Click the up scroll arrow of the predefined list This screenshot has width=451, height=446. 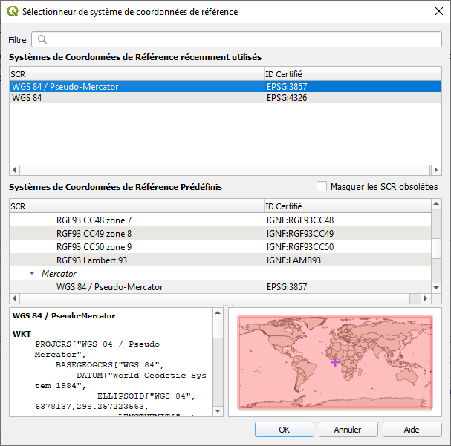click(436, 204)
